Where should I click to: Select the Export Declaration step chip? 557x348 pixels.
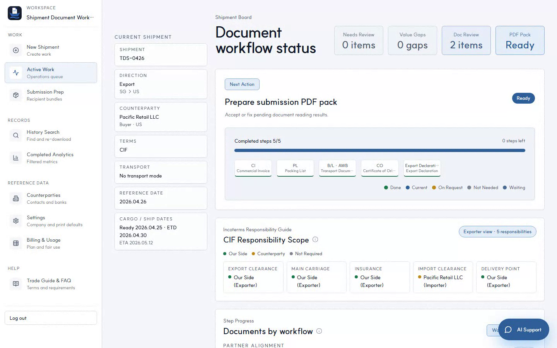click(x=422, y=168)
